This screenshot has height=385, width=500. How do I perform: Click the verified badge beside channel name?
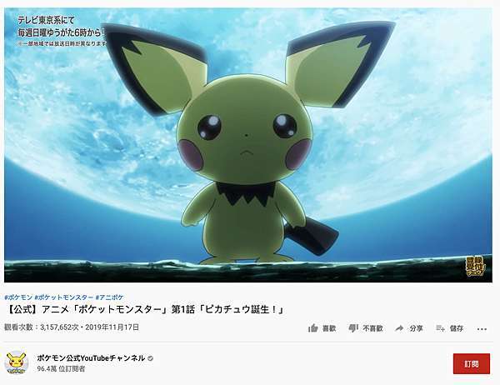point(151,358)
